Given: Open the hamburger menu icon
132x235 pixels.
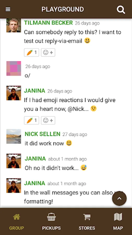Looking at the screenshot, I should (8, 9).
